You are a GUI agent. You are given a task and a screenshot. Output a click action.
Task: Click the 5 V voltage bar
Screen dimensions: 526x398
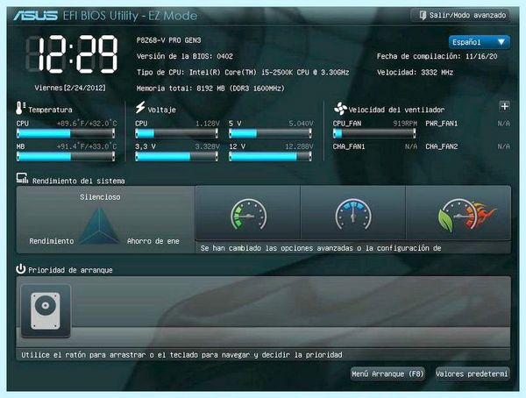(x=270, y=133)
